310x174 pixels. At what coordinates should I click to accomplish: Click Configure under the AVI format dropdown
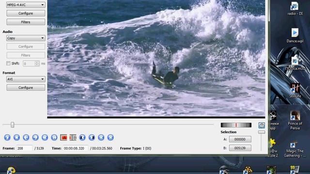coord(26,87)
